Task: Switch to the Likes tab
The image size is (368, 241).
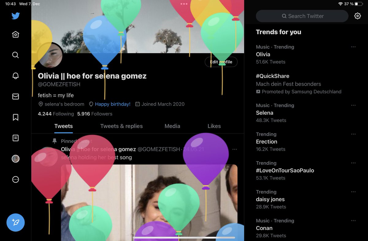Action: coord(214,126)
